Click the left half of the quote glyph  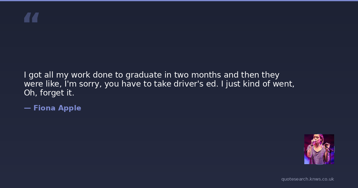point(28,17)
